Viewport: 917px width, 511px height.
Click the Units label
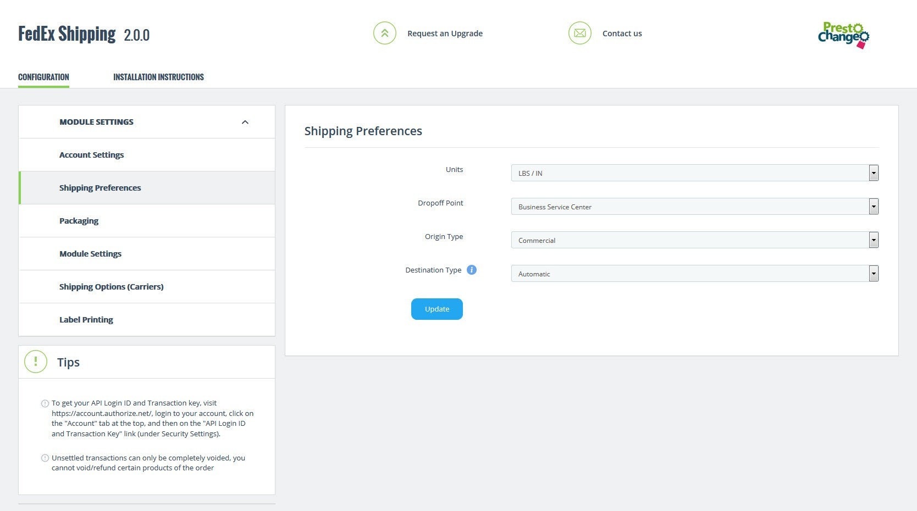click(x=454, y=169)
